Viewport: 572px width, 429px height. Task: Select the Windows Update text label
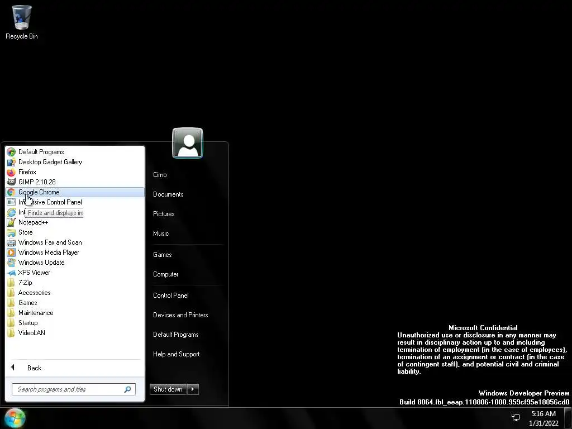tap(41, 263)
